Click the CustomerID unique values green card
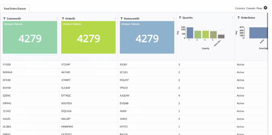Viewport: 272px width, 135px height. tap(30, 37)
